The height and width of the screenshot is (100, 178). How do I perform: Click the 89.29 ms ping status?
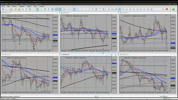tap(164, 96)
